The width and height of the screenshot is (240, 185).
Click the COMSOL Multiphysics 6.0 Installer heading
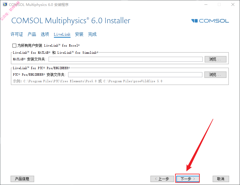pyautogui.click(x=71, y=20)
